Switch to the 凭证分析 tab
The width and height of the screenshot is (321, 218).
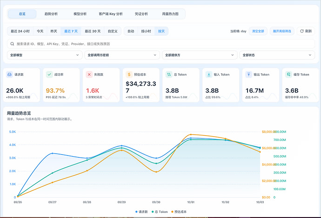[x=141, y=14]
